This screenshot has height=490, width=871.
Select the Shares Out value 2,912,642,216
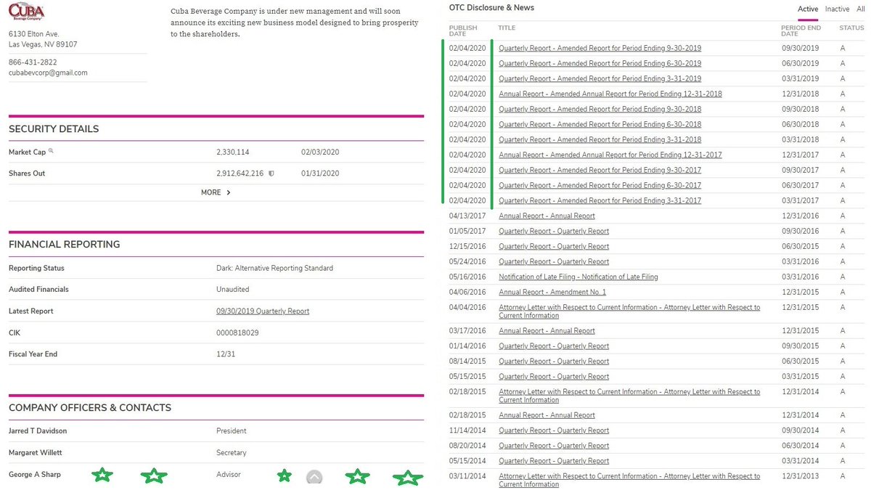point(240,173)
